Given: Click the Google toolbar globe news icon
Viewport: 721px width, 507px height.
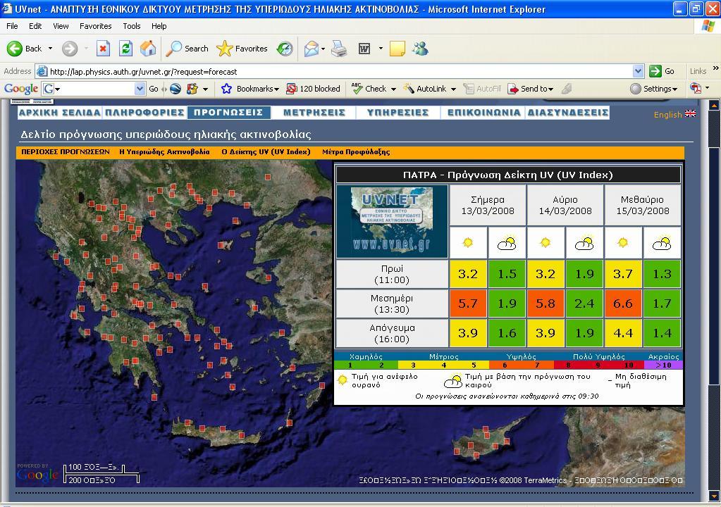Looking at the screenshot, I should point(175,89).
